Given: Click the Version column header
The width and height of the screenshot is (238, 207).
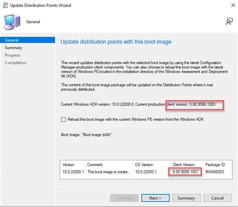Looking at the screenshot, I should point(68,165).
